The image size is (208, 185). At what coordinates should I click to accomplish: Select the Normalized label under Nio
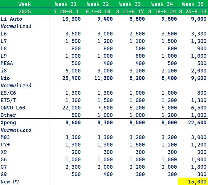tap(16, 86)
